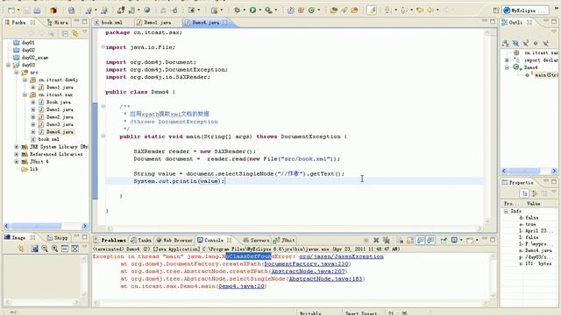The image size is (561, 315).
Task: Switch to Demo1.java editor tab
Action: (154, 23)
